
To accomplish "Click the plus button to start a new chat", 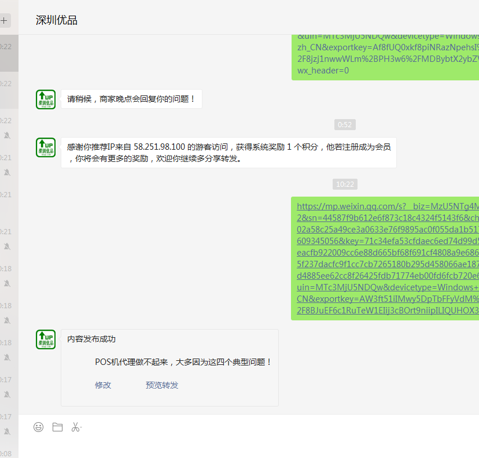I will pos(4,21).
